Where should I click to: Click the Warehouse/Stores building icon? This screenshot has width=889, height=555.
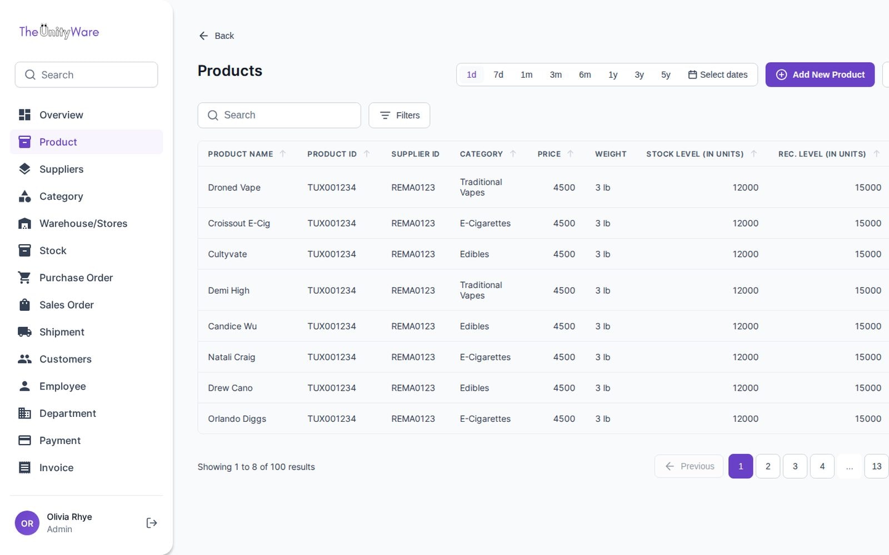(x=24, y=224)
